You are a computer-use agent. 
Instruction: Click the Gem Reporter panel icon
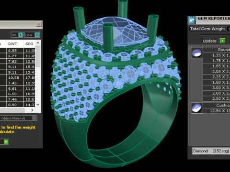click(192, 20)
